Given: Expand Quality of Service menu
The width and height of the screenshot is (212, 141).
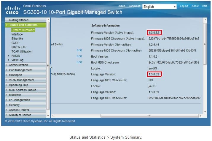Looking at the screenshot, I should pyautogui.click(x=20, y=115).
